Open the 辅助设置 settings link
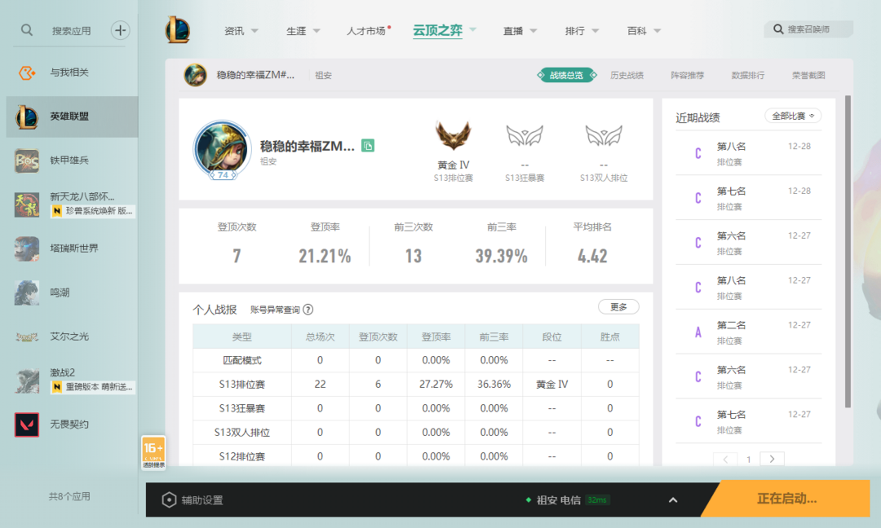Image resolution: width=881 pixels, height=528 pixels. click(202, 500)
